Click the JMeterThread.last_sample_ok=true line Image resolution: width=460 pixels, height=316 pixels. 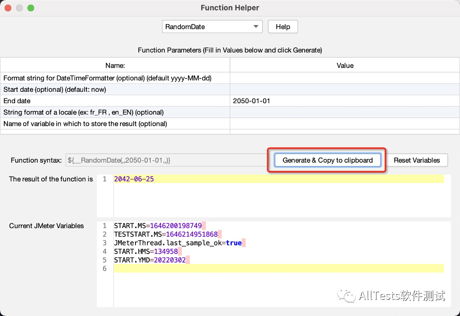(178, 243)
